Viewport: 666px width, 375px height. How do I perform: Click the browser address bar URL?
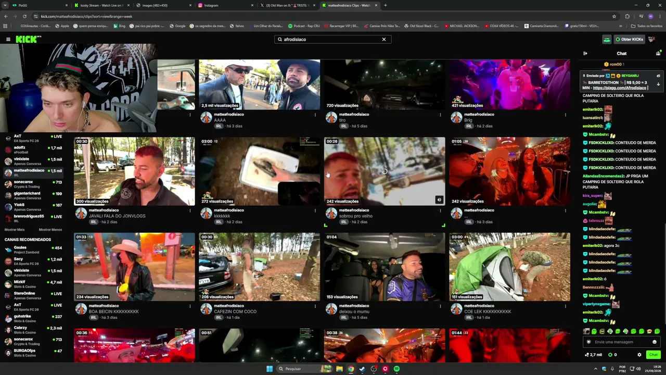click(86, 16)
